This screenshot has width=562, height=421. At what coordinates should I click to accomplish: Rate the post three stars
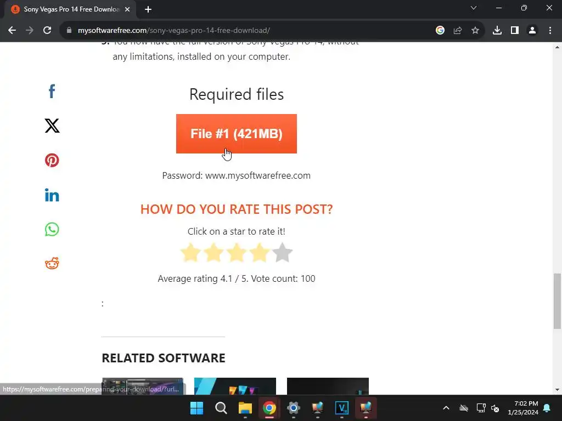237,253
